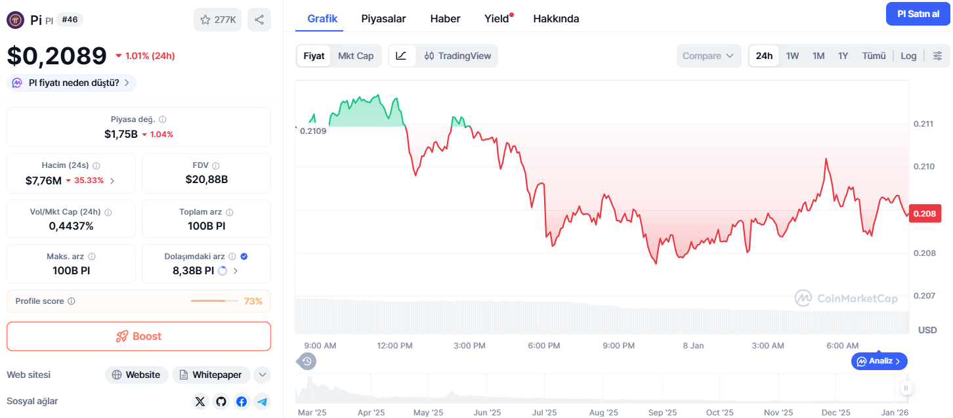Image resolution: width=953 pixels, height=418 pixels.
Task: Toggle Log scale on the chart
Action: (908, 56)
